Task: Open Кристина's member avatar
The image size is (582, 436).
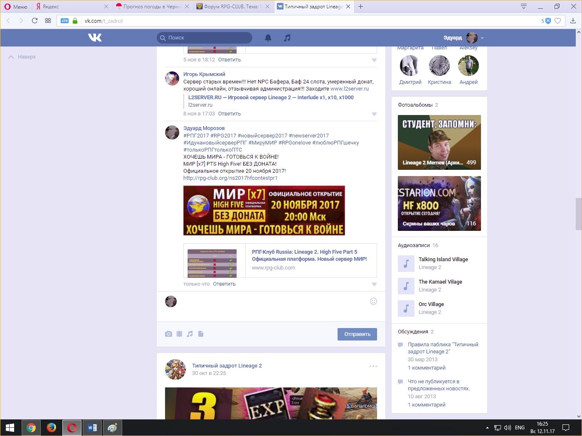Action: point(439,66)
